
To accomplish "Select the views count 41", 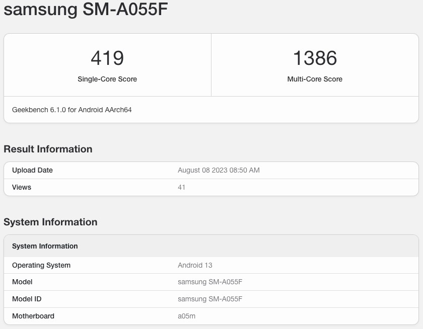I will click(x=182, y=187).
